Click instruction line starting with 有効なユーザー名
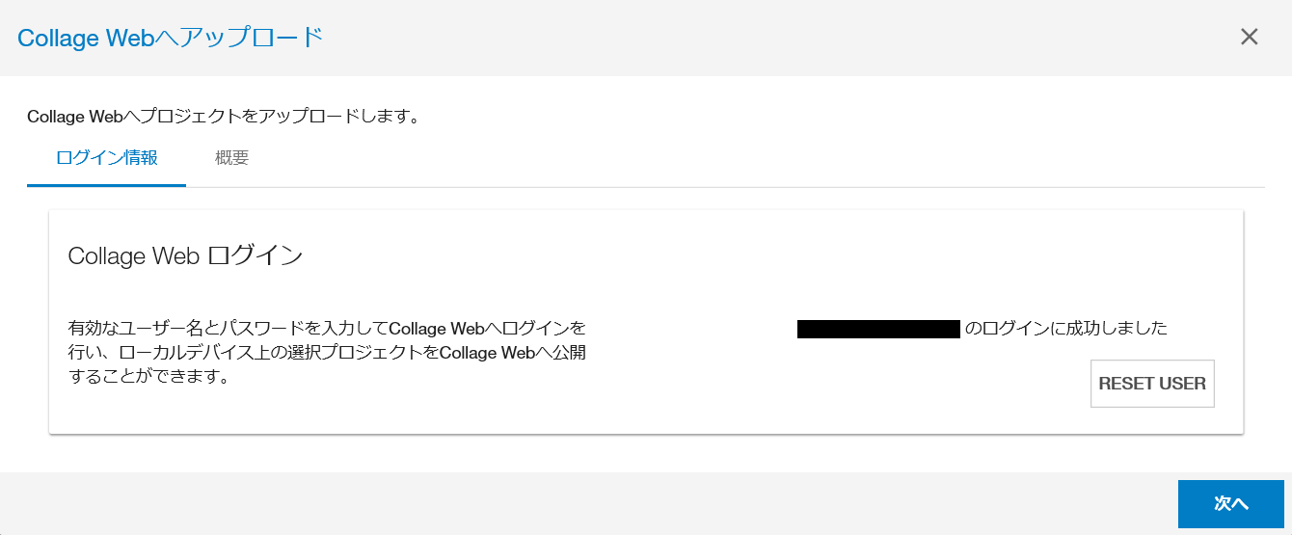Viewport: 1292px width, 535px height. pos(327,329)
